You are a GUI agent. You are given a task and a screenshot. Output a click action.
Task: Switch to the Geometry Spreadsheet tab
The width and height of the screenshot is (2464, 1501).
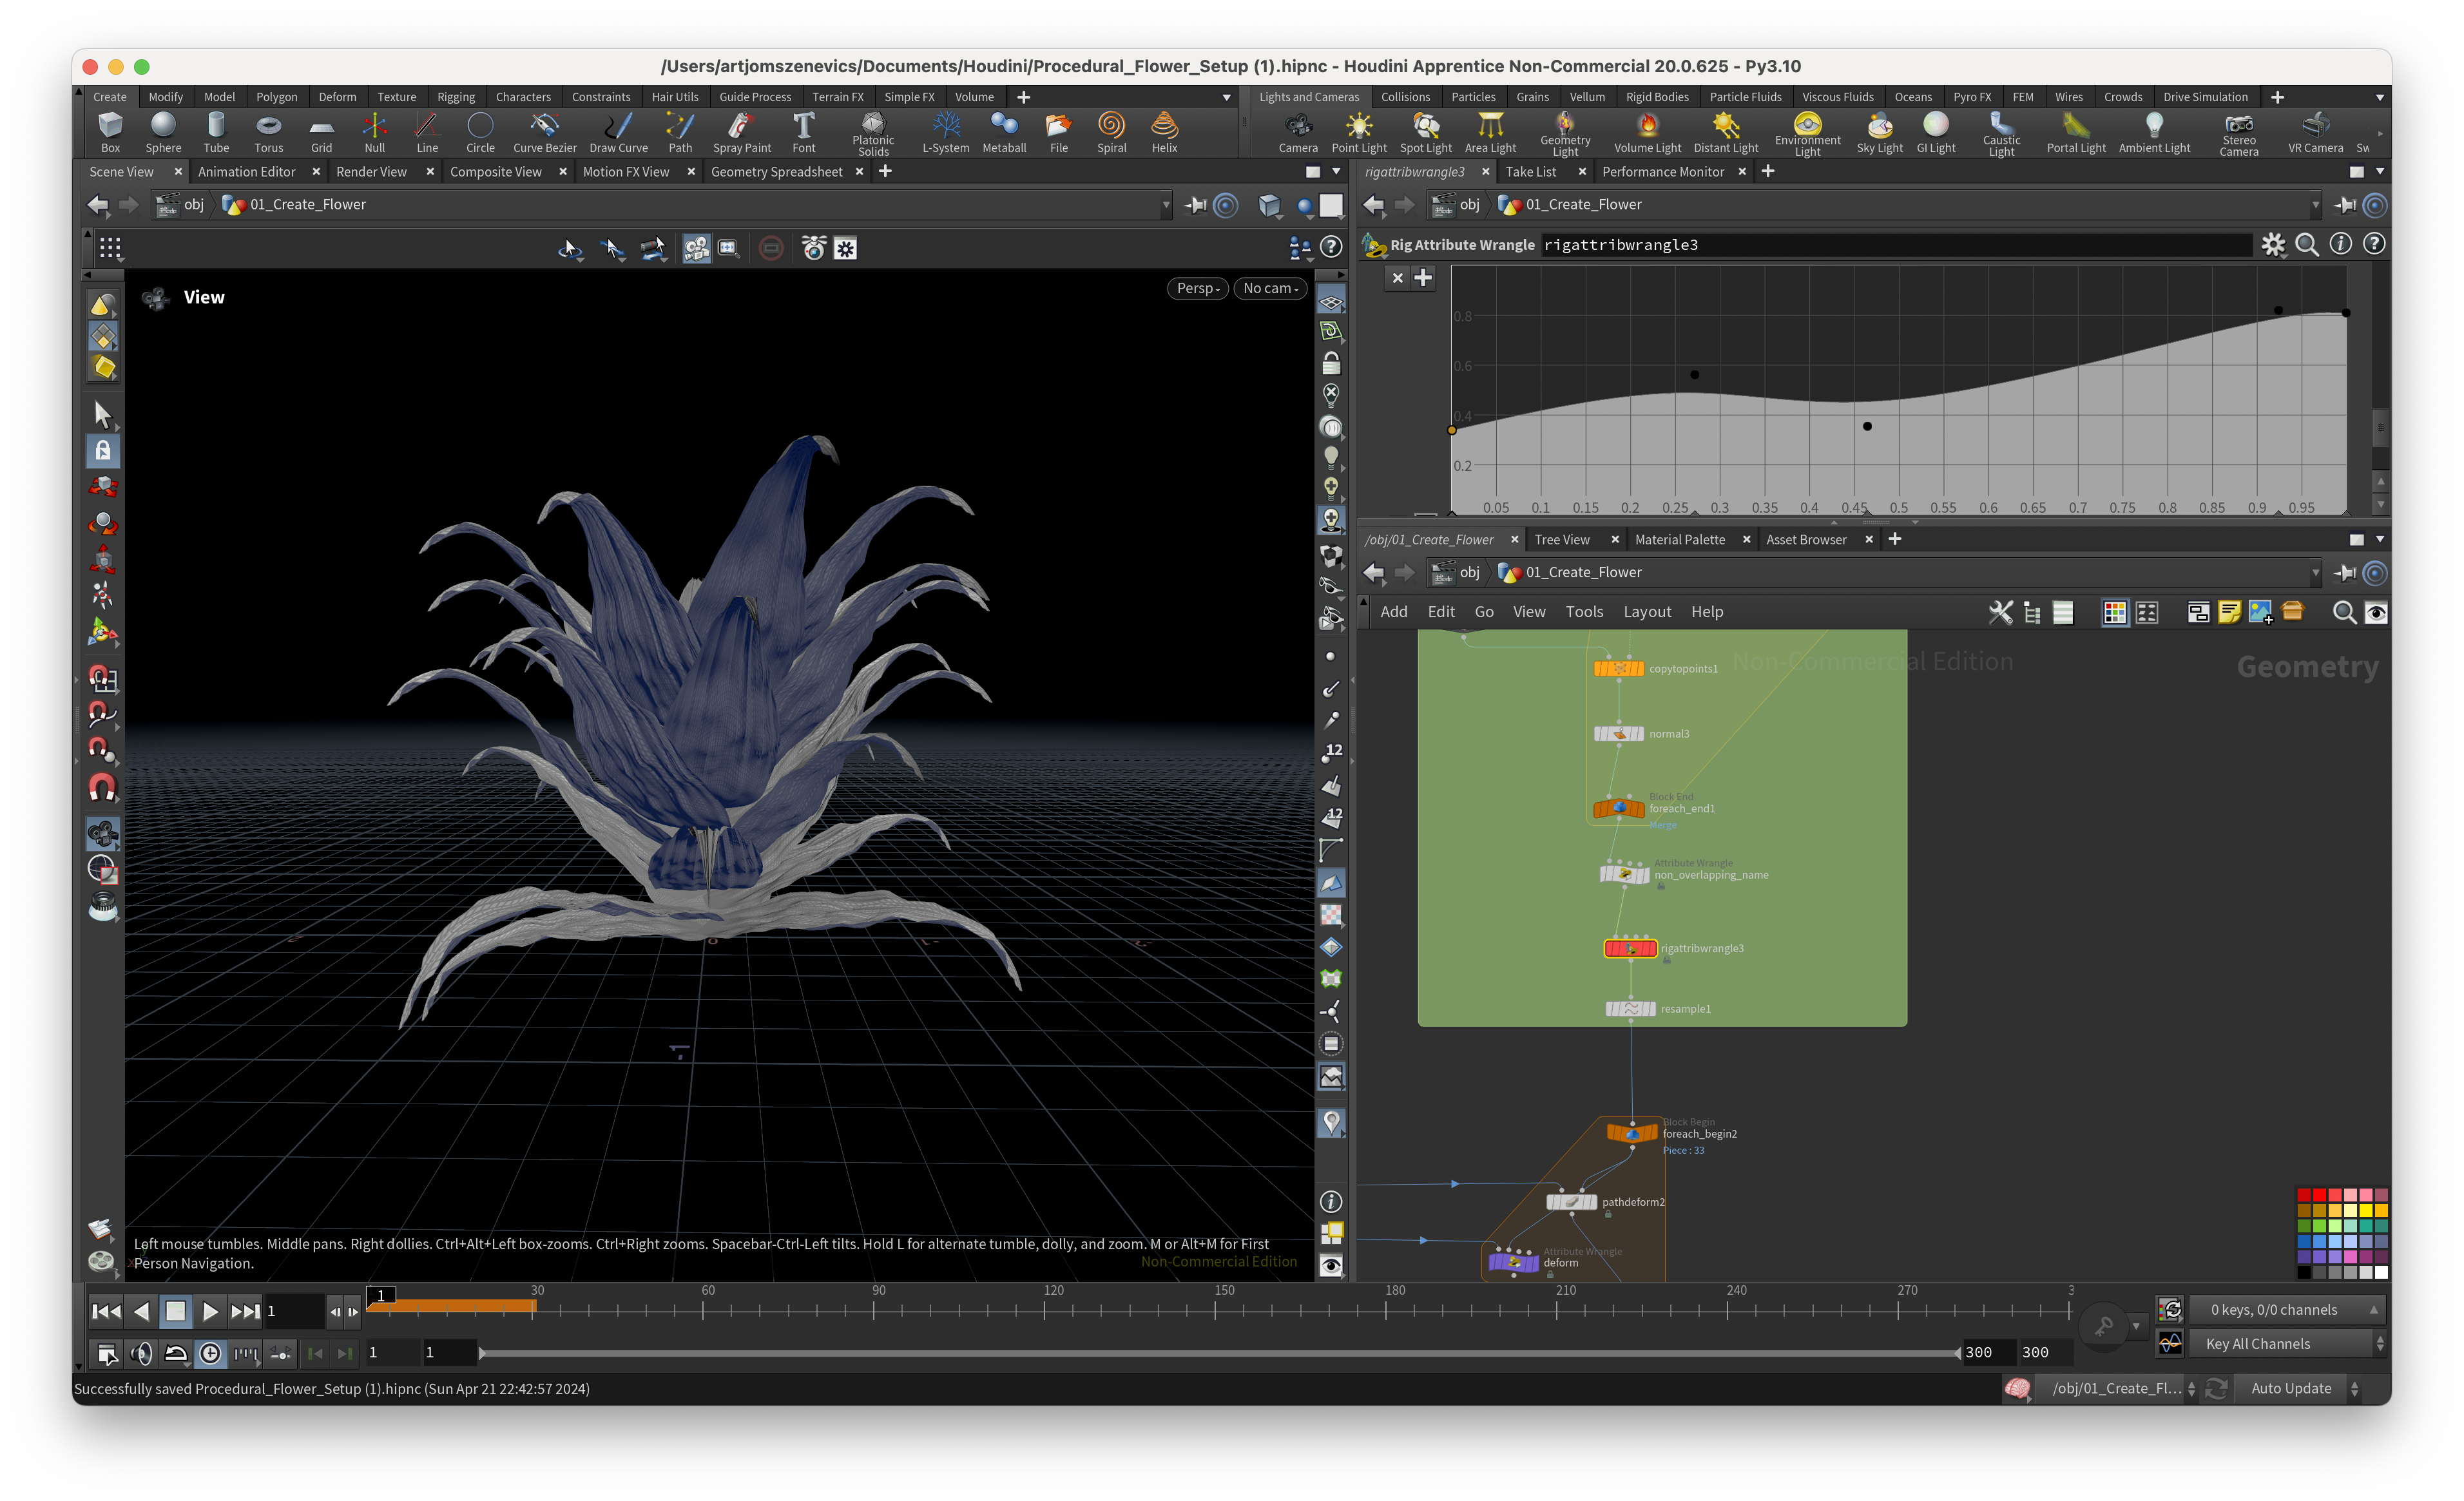point(776,172)
